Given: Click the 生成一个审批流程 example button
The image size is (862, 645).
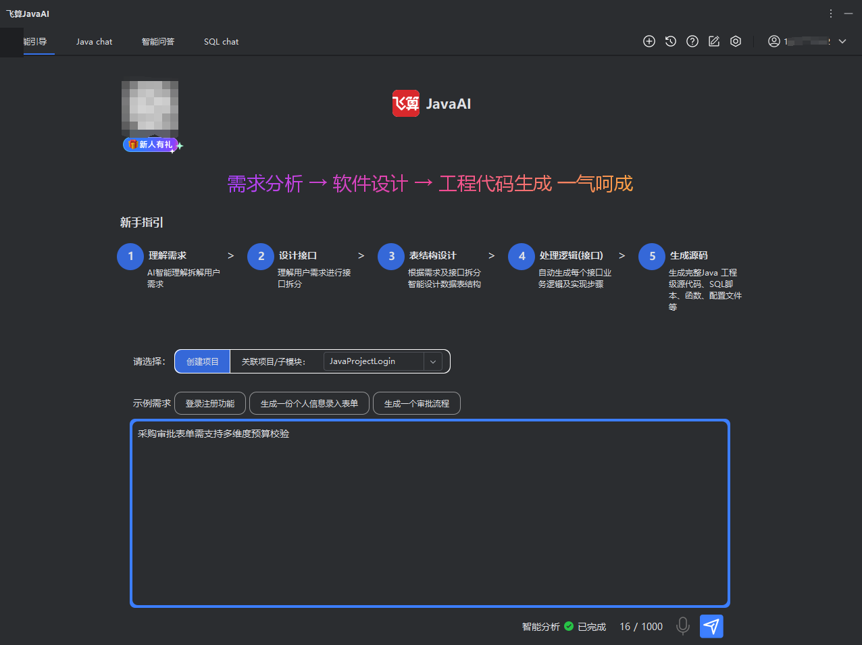Looking at the screenshot, I should coord(417,403).
